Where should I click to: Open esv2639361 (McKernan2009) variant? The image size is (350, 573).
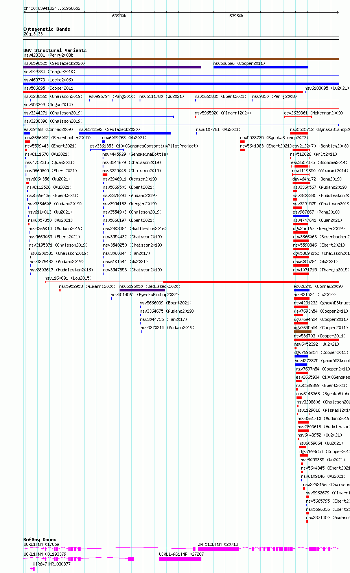pos(313,113)
